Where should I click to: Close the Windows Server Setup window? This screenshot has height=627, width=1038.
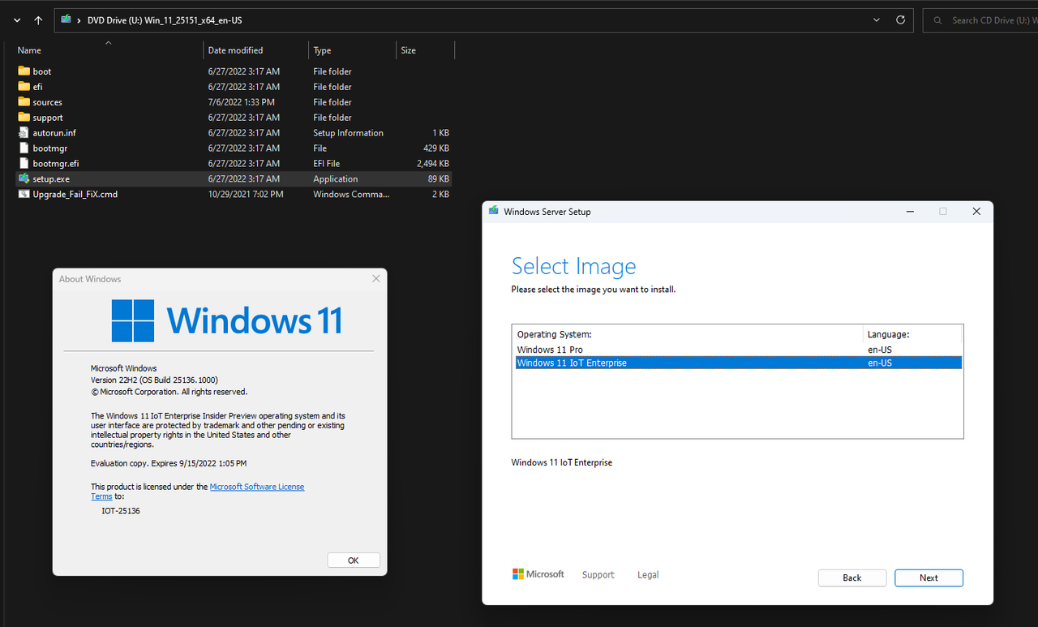(976, 211)
